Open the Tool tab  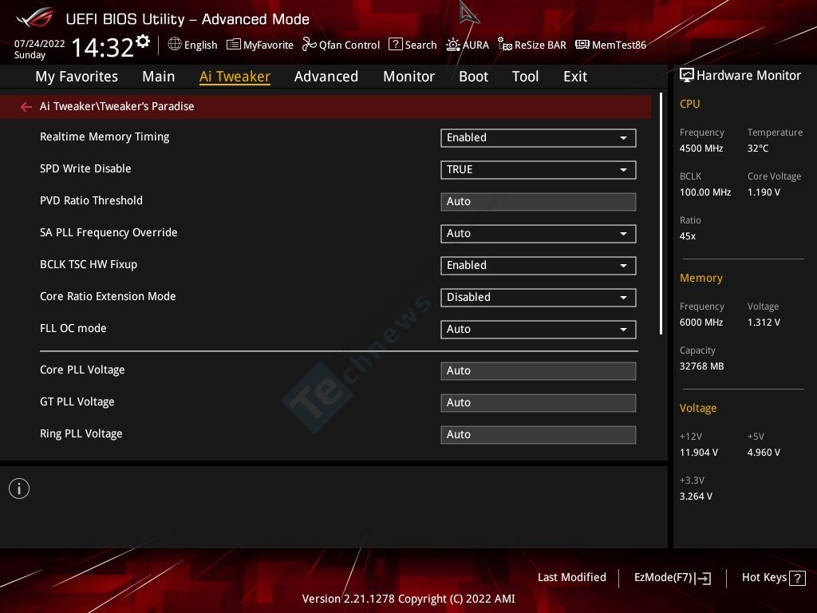point(525,77)
